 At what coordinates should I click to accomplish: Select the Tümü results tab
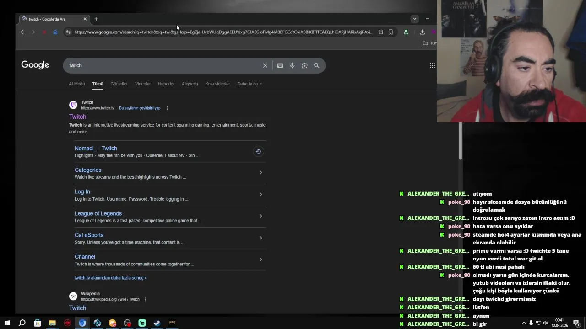point(98,84)
